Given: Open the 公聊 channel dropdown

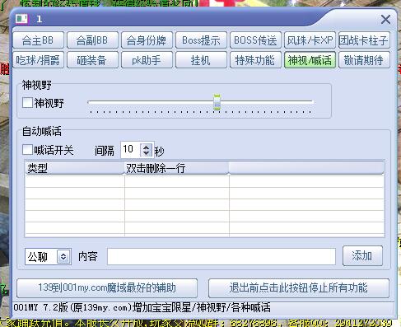Looking at the screenshot, I should [x=63, y=256].
